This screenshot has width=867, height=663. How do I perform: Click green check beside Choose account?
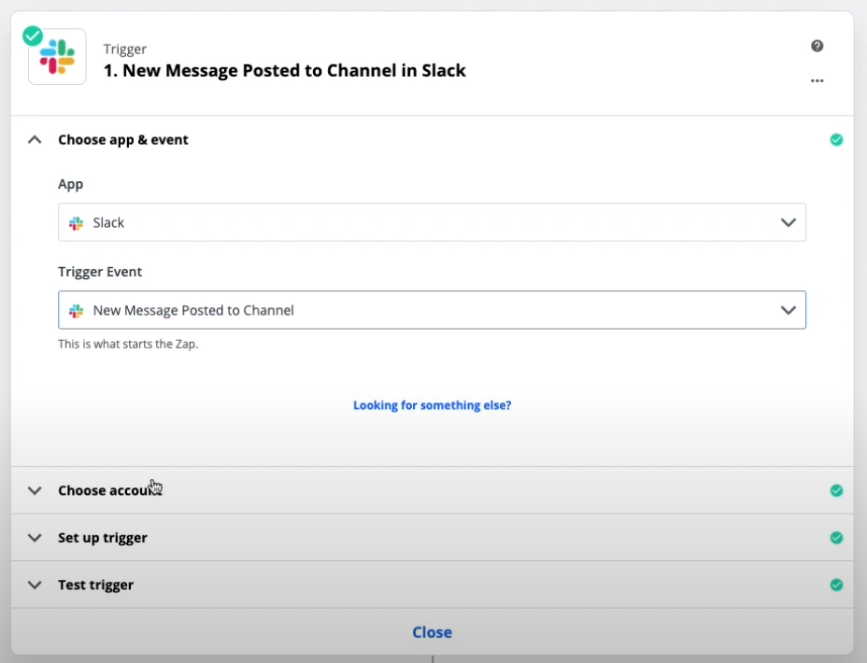click(x=836, y=490)
